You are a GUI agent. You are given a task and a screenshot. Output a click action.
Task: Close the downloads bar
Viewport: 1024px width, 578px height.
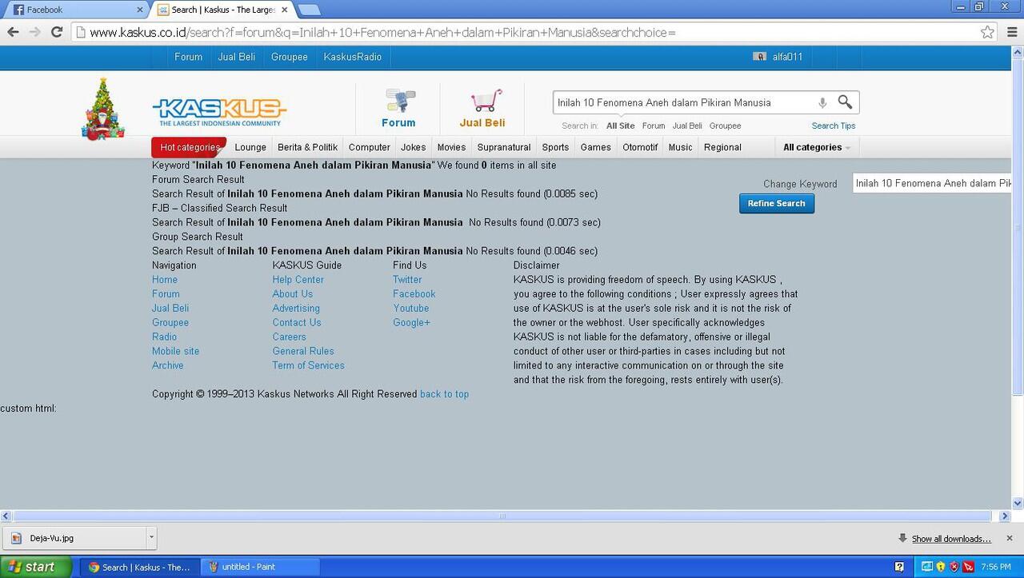tap(1009, 538)
